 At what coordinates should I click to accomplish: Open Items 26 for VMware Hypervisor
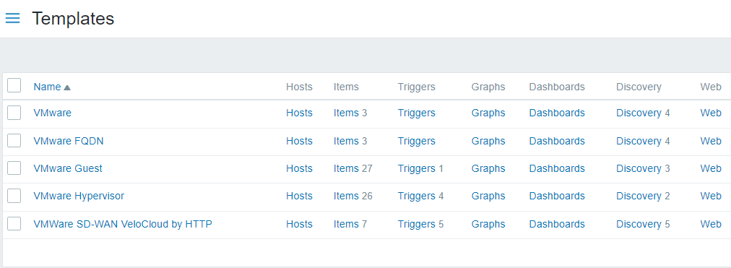coord(347,196)
